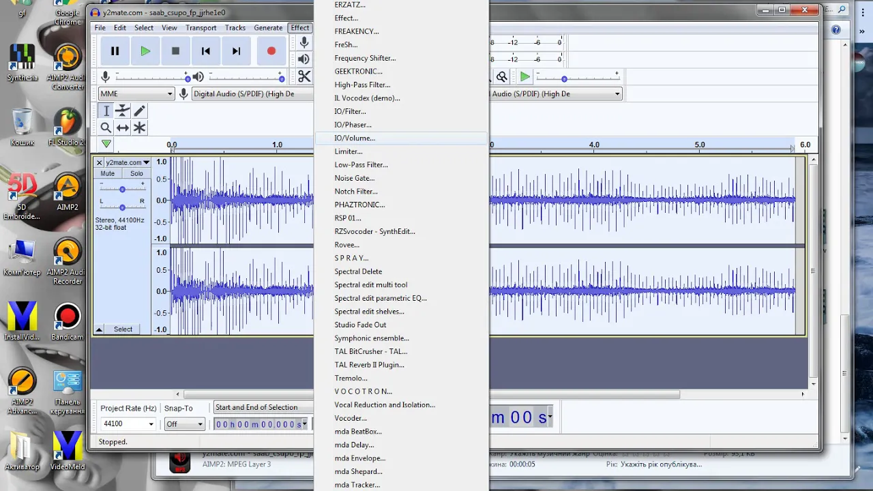
Task: Choose IO/Volume... effect
Action: pos(401,138)
